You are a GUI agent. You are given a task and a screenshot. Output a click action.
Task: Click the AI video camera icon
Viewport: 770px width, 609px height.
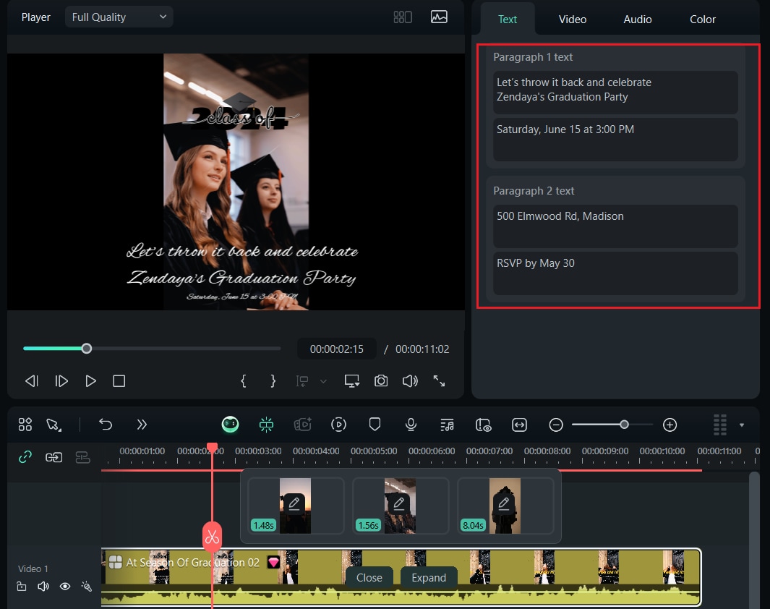click(x=302, y=425)
